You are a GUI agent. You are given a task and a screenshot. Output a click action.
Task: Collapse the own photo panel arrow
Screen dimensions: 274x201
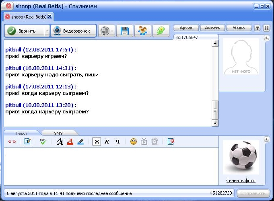coord(266,139)
